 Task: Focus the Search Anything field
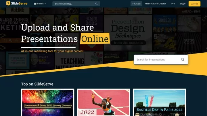(76, 4)
